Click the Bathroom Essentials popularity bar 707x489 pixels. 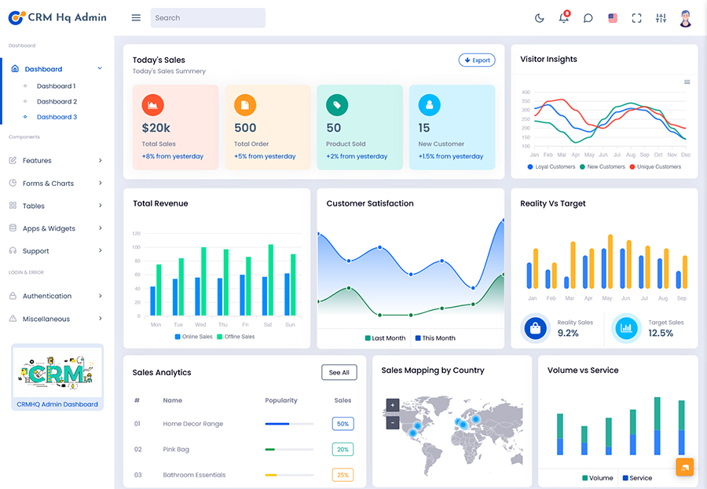point(289,475)
